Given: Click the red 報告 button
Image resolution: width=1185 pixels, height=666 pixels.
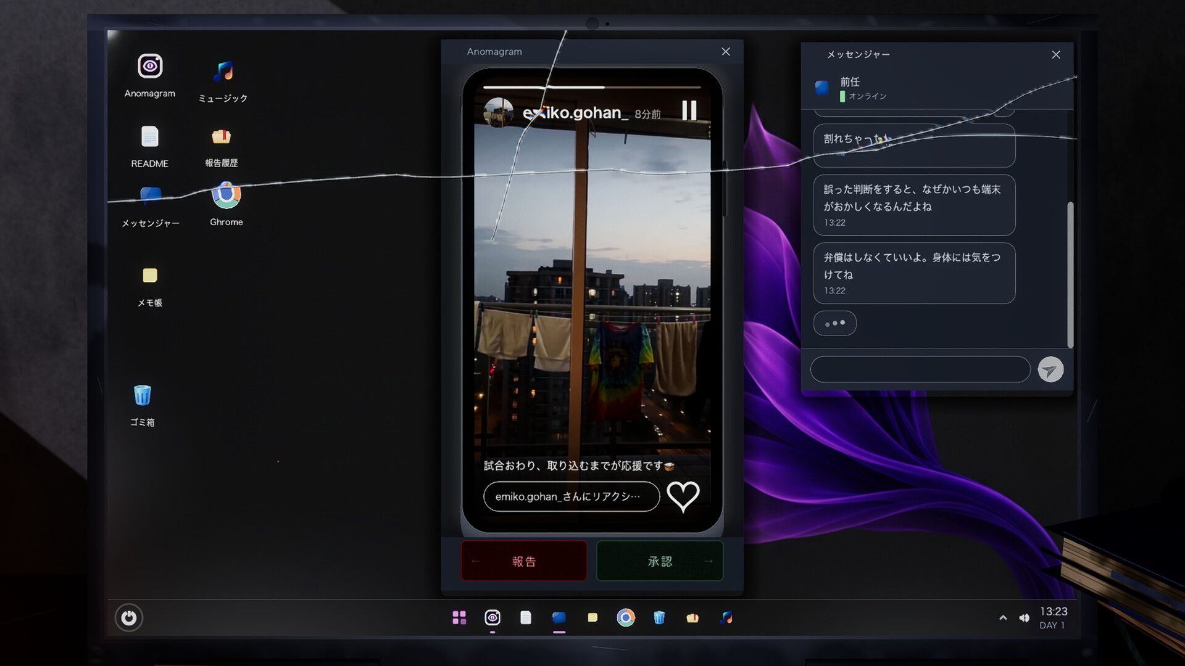Looking at the screenshot, I should click(x=524, y=561).
